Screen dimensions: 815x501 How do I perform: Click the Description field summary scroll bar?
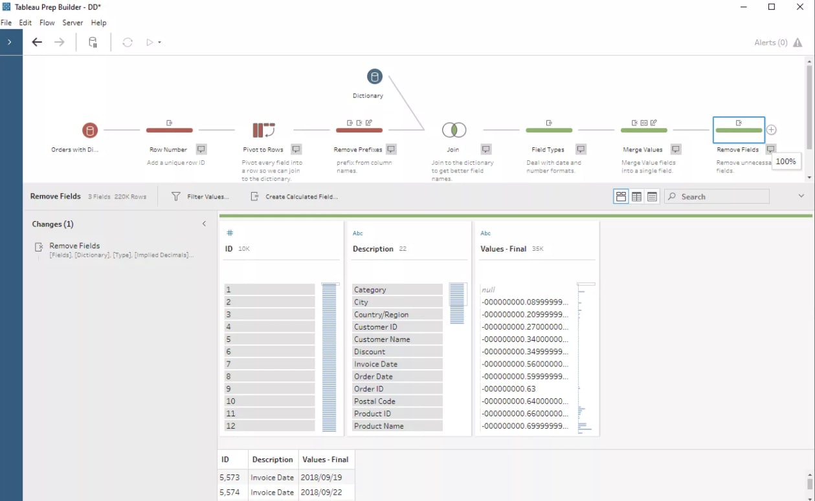pos(457,303)
